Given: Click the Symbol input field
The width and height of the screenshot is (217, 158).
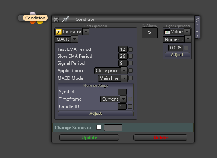Looking at the screenshot, I should [x=122, y=92].
